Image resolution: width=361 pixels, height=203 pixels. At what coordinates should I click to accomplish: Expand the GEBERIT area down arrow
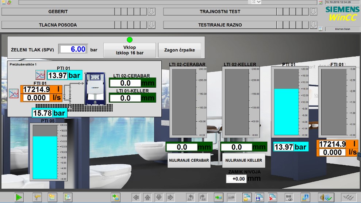[x=151, y=12]
